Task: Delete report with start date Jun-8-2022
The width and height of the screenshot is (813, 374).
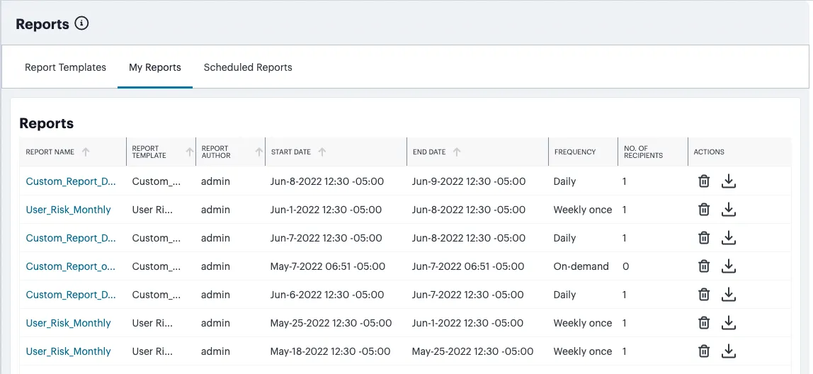Action: (x=704, y=181)
